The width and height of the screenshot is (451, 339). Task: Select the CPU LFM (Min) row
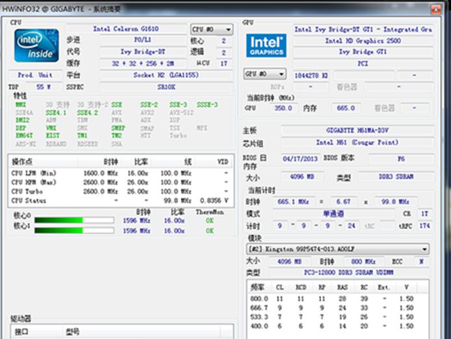pos(120,173)
